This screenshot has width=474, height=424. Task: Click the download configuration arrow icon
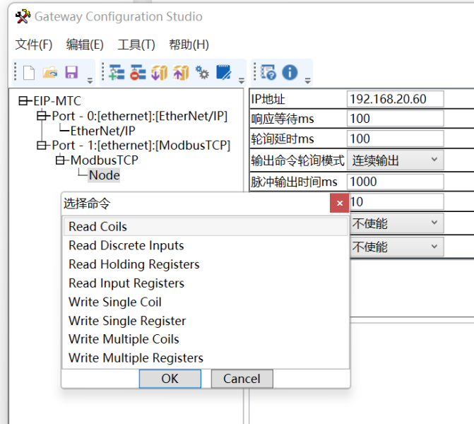160,73
